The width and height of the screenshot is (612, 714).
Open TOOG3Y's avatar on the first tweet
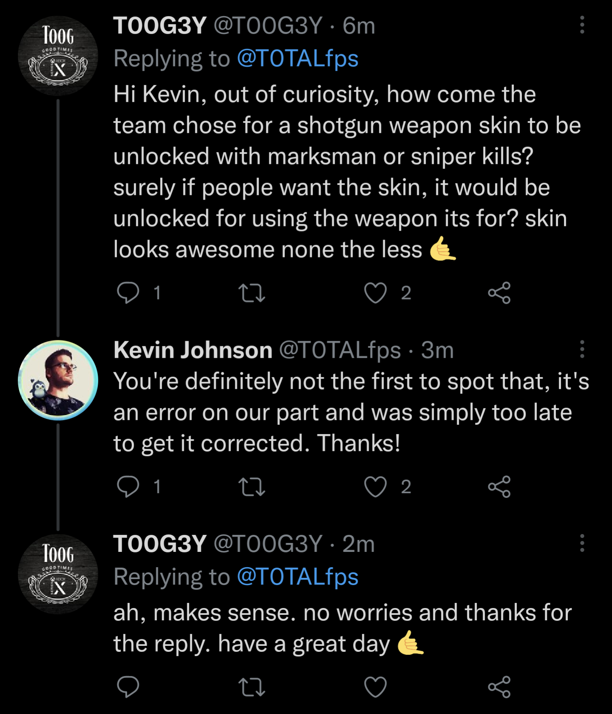coord(58,56)
